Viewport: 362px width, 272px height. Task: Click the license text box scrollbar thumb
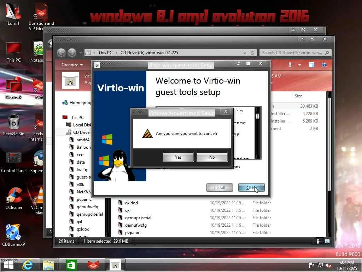(257, 116)
